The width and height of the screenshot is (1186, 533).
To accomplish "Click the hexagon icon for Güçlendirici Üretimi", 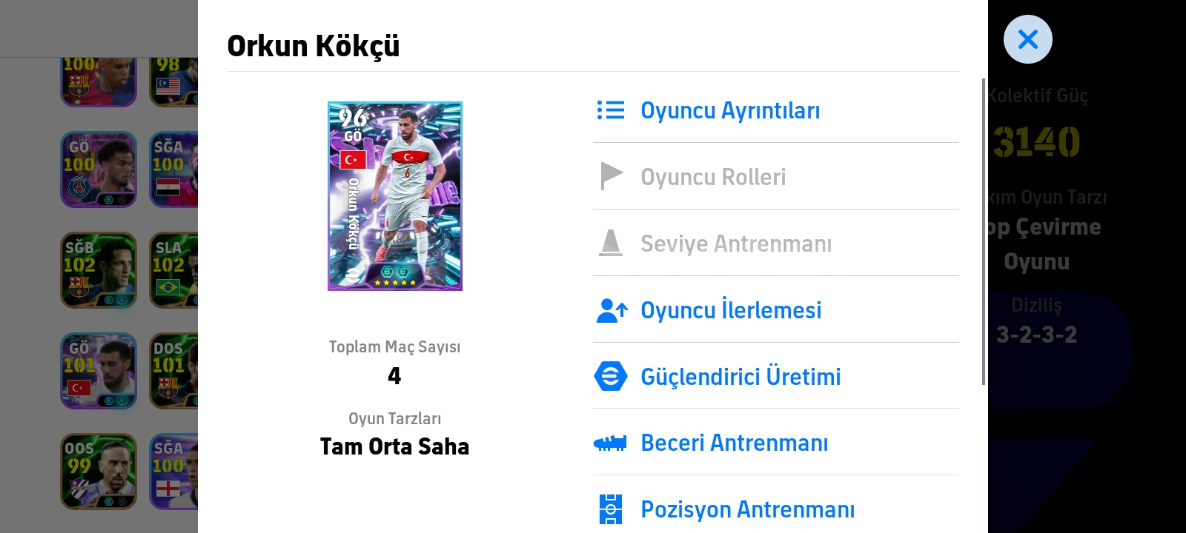I will pos(611,376).
